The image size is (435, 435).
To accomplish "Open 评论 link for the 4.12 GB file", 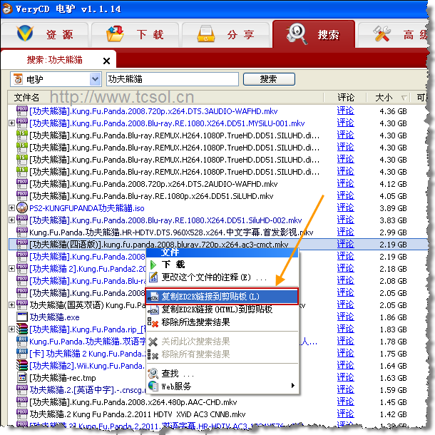I will pyautogui.click(x=345, y=183).
